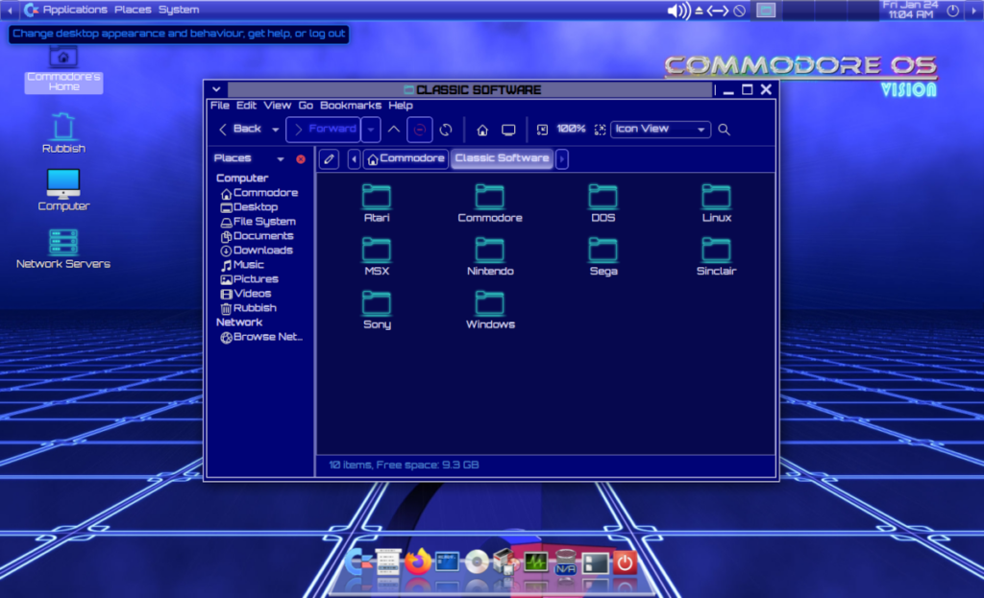Go back using the Back button

(x=239, y=130)
